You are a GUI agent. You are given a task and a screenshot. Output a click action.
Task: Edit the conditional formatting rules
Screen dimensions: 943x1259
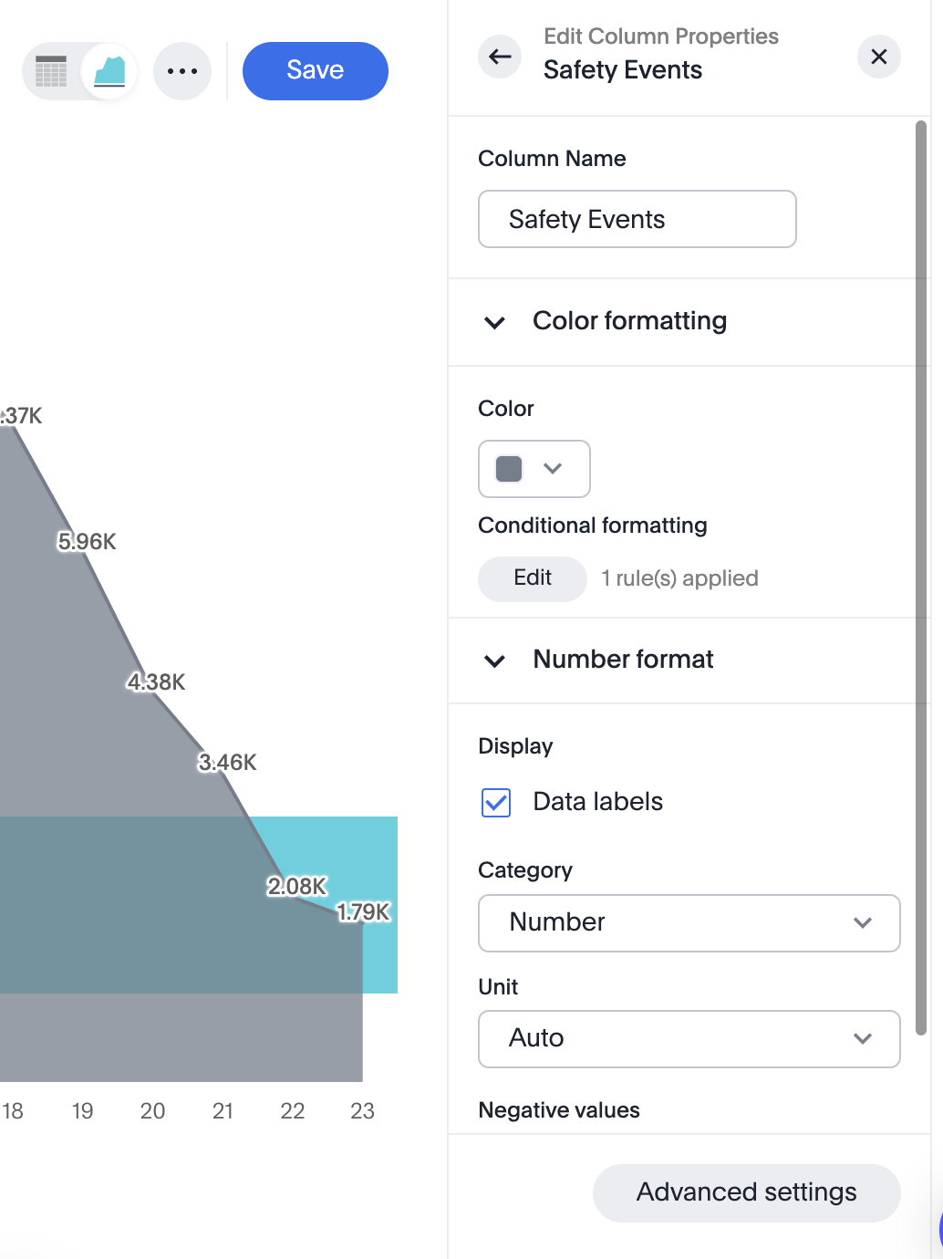[x=533, y=578]
